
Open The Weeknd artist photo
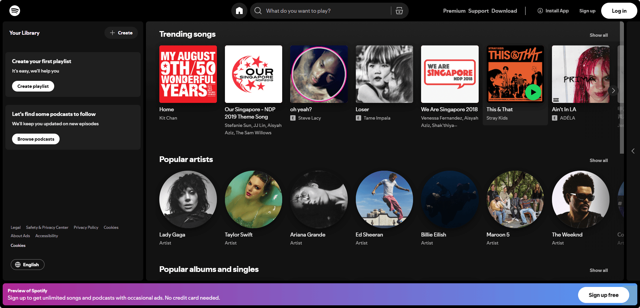point(581,199)
